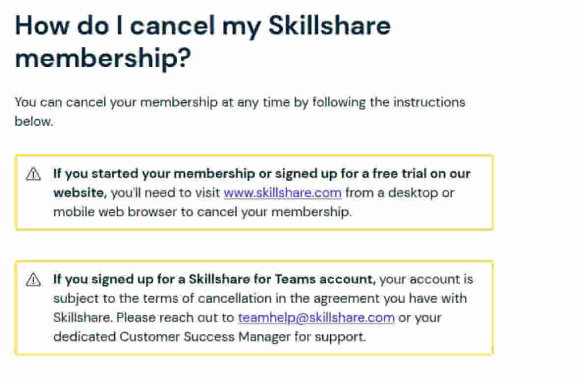Click the warning triangle icon in website notice
584x378 pixels.
tap(34, 174)
